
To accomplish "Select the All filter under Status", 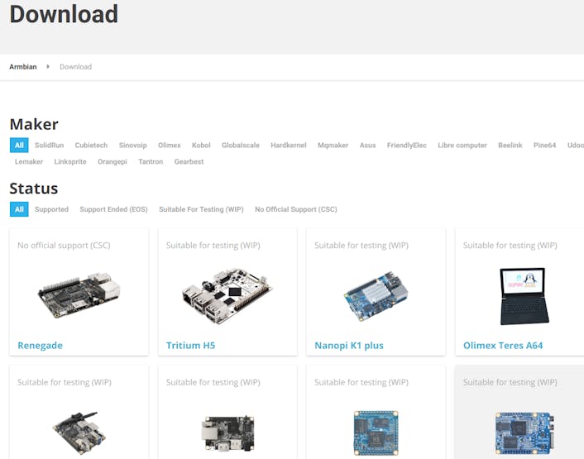I will [x=19, y=209].
